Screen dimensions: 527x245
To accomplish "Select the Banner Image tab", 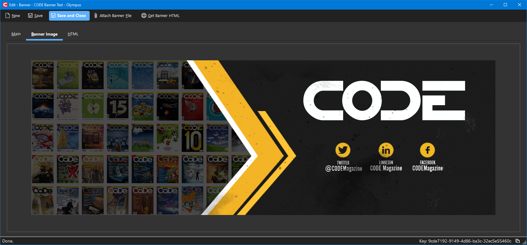I will (44, 34).
